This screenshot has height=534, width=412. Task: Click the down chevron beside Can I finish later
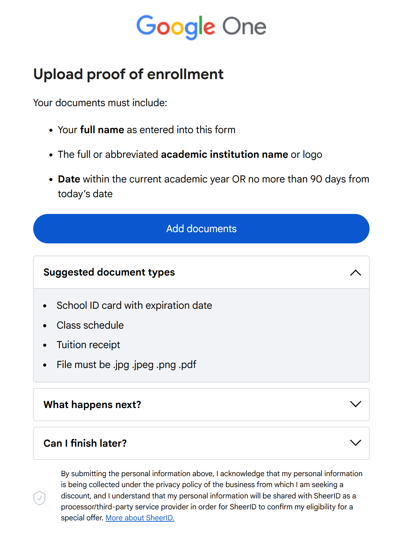click(355, 443)
